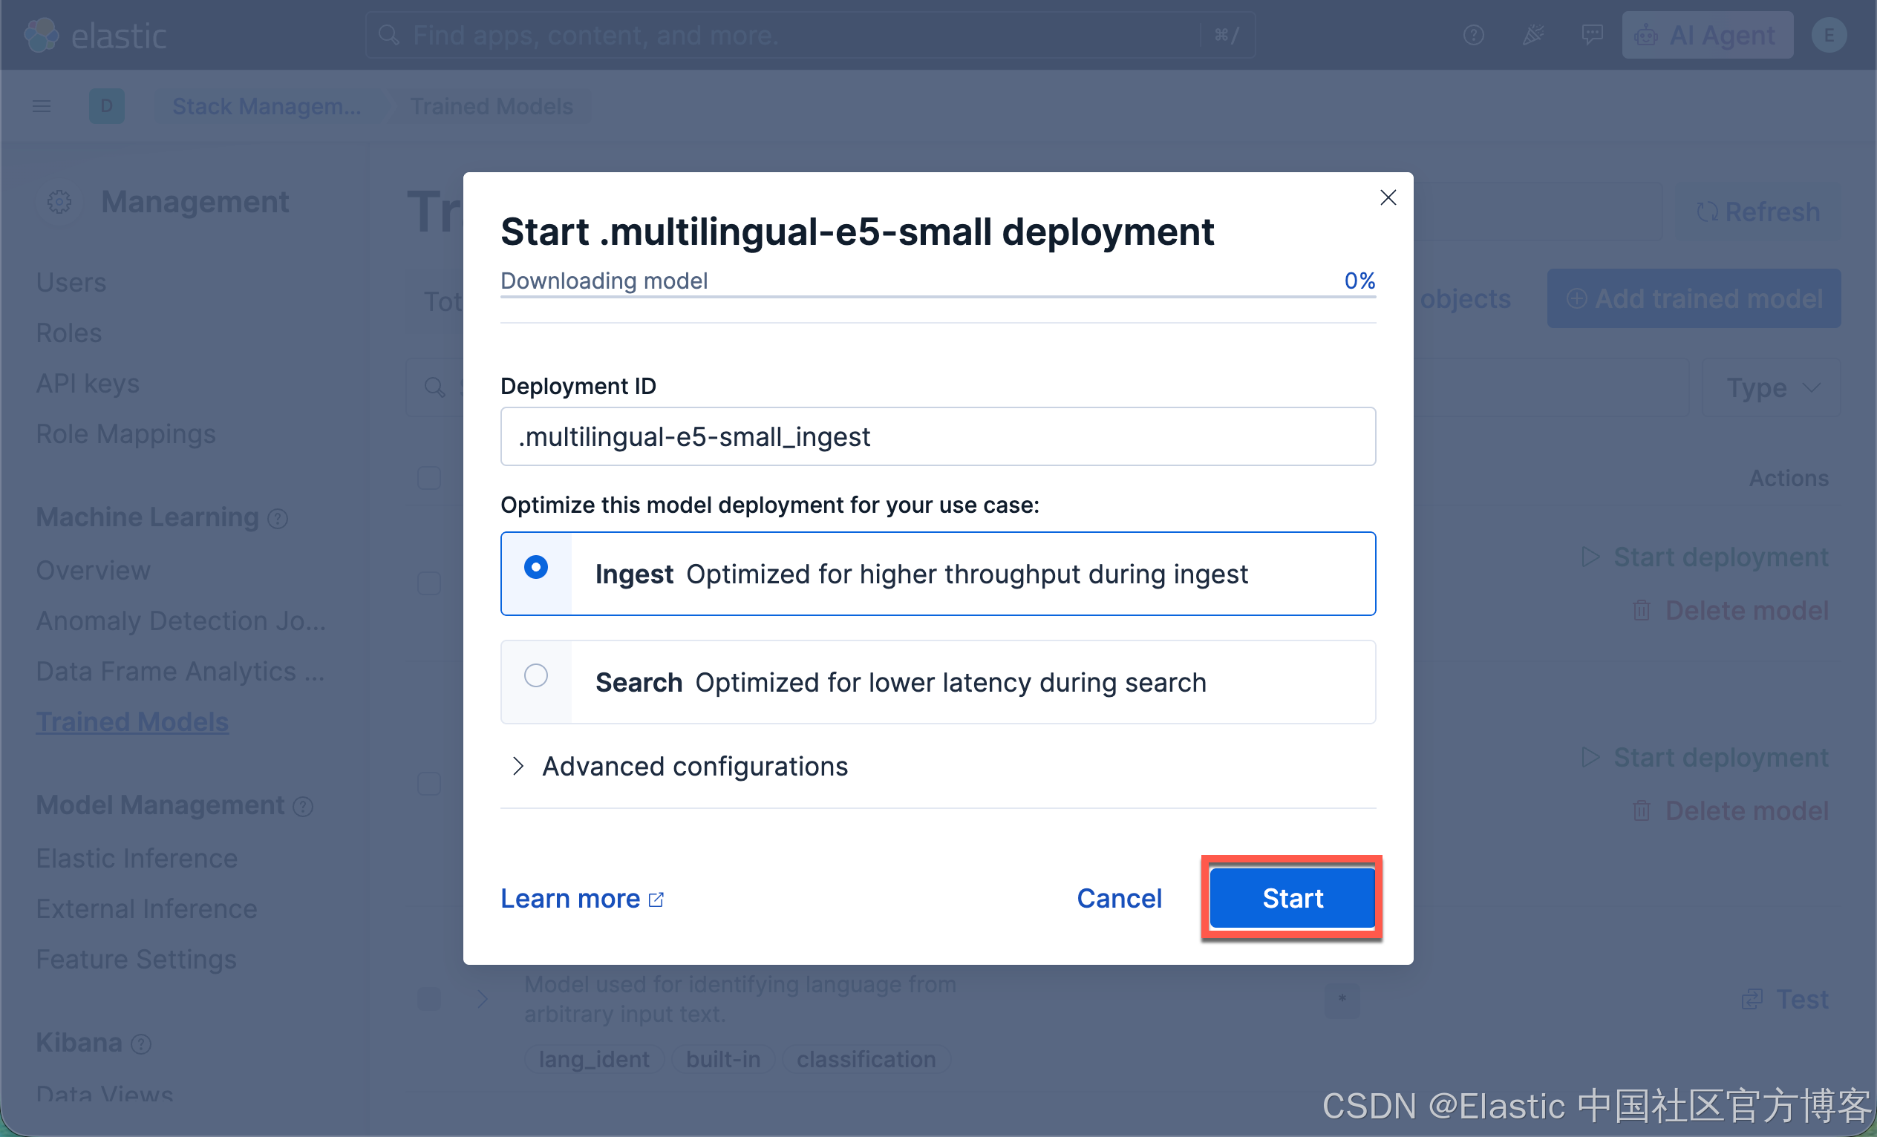Open Elastic Inference in sidebar
This screenshot has width=1877, height=1137.
(x=137, y=858)
